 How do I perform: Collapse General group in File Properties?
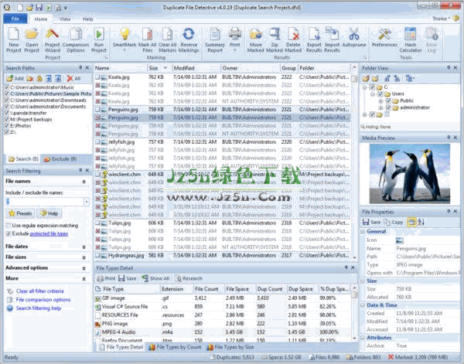click(363, 232)
